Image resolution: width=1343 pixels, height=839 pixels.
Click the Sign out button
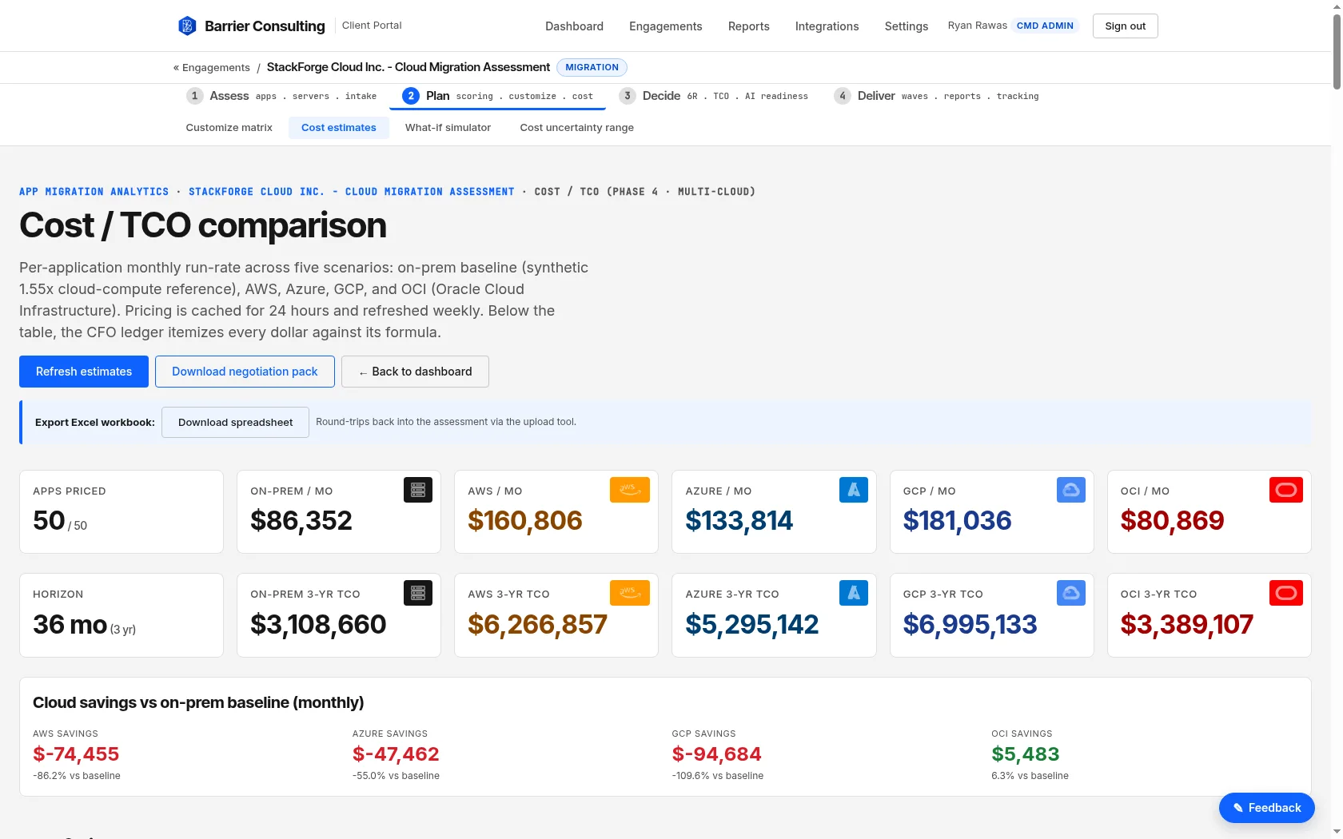pos(1125,26)
